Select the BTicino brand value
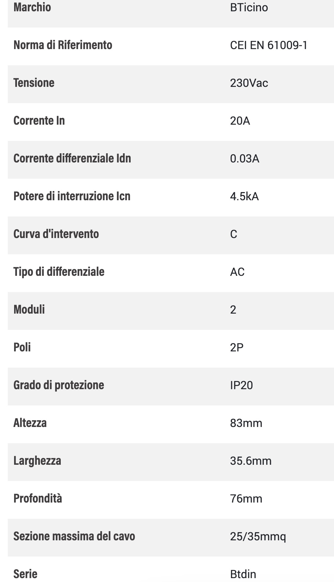This screenshot has width=334, height=582. (x=249, y=7)
